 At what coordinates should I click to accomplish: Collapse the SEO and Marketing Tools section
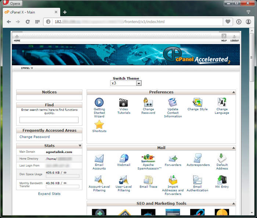234,204
